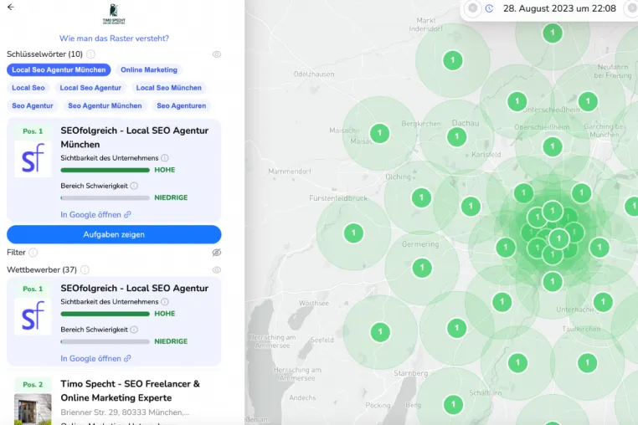Click rank marker at Dachau
The height and width of the screenshot is (425, 638).
[456, 136]
